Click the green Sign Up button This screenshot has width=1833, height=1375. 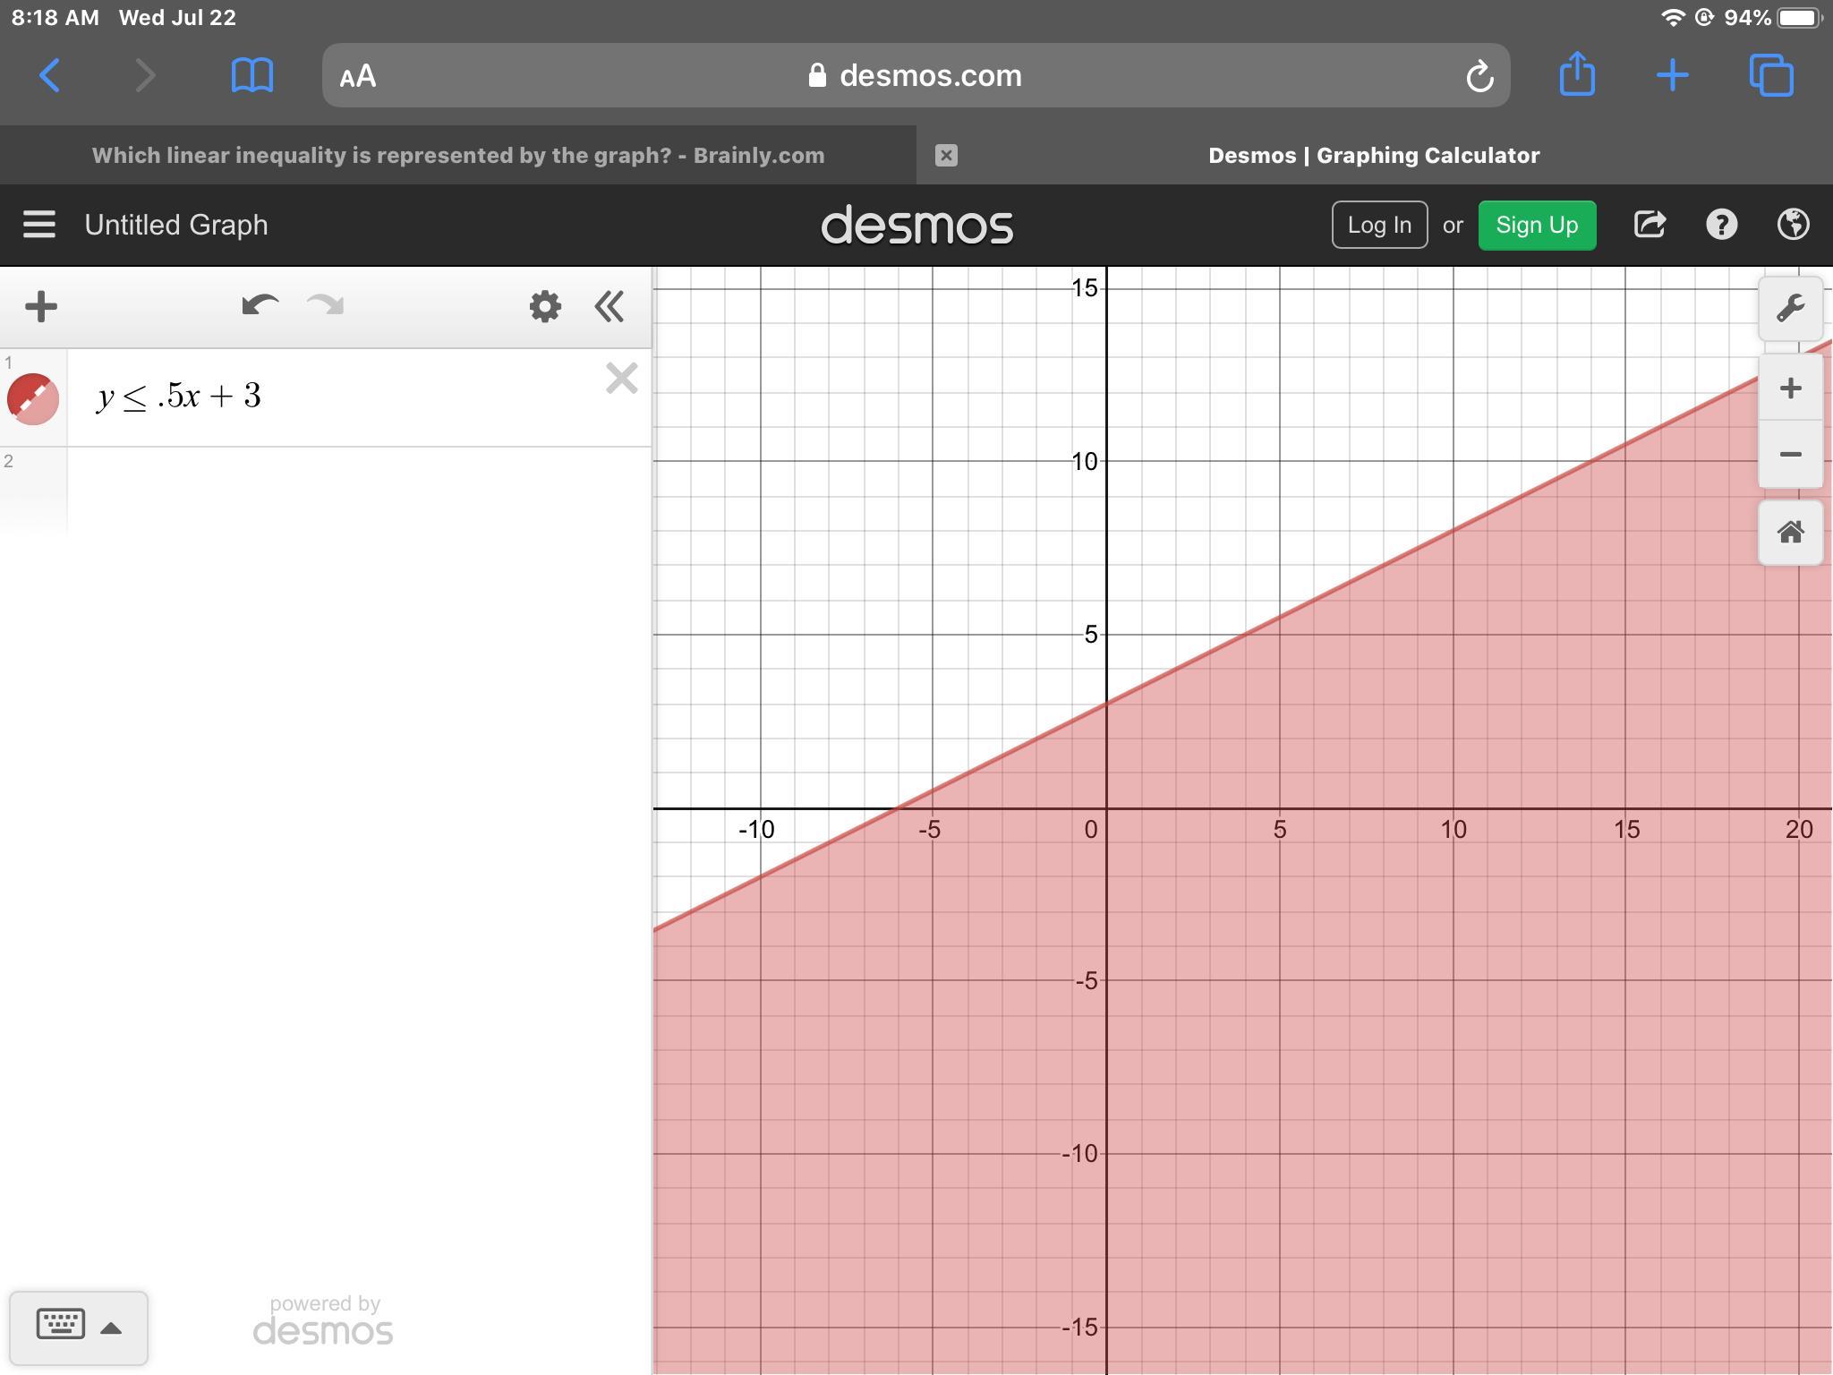(x=1536, y=225)
